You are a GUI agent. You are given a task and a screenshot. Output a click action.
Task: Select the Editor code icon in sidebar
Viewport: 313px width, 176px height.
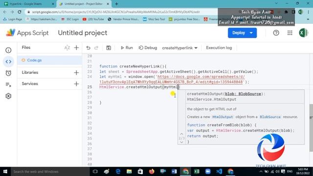point(8,62)
